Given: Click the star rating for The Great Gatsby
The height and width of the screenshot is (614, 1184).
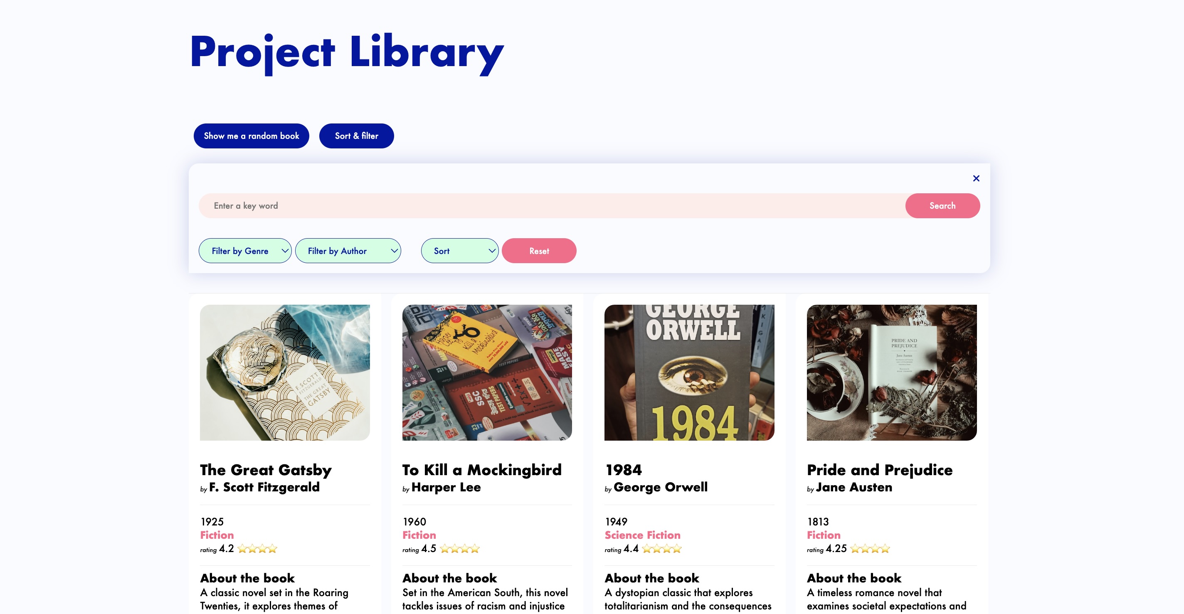Looking at the screenshot, I should [258, 548].
